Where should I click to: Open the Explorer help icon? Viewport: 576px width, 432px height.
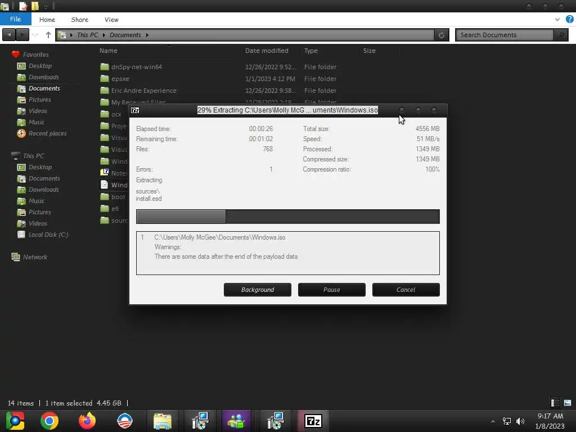pyautogui.click(x=570, y=20)
